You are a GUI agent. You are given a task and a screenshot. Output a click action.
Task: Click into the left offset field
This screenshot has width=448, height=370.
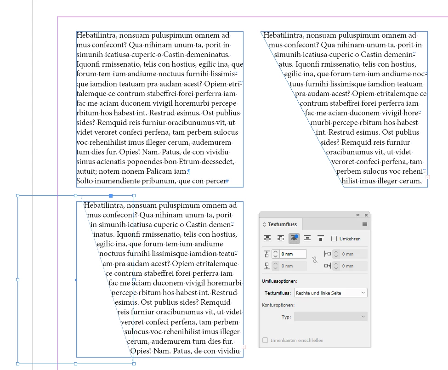[x=354, y=254]
